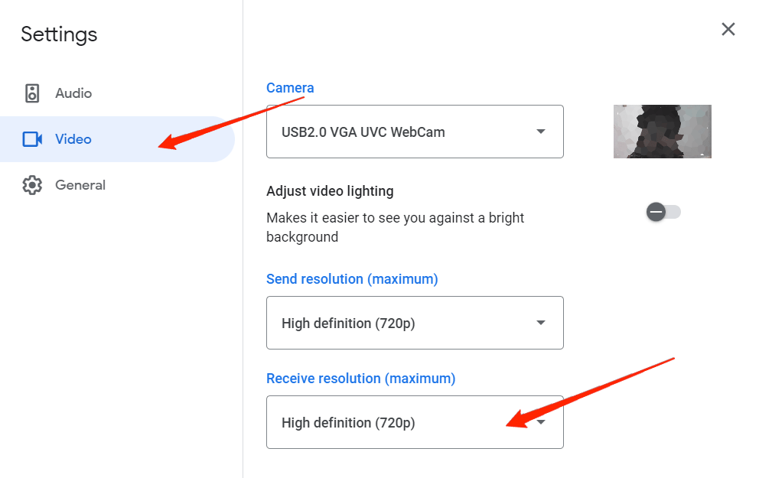Screen dimensions: 759x478
Task: Select the Video tab label
Action: pyautogui.click(x=73, y=139)
